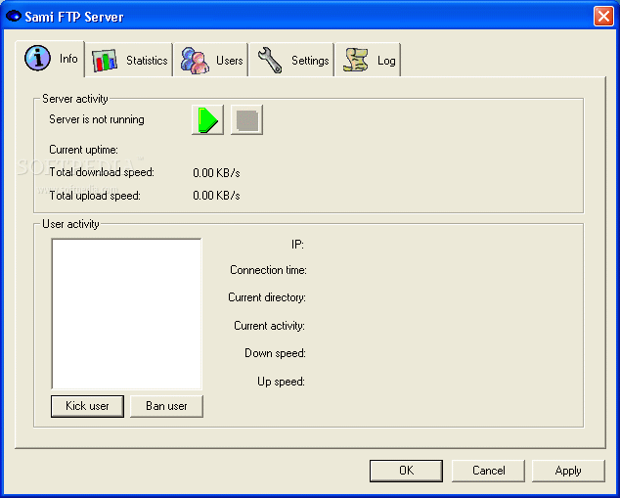The height and width of the screenshot is (498, 620).
Task: Click the "Server is not running" status text
Action: (x=97, y=119)
